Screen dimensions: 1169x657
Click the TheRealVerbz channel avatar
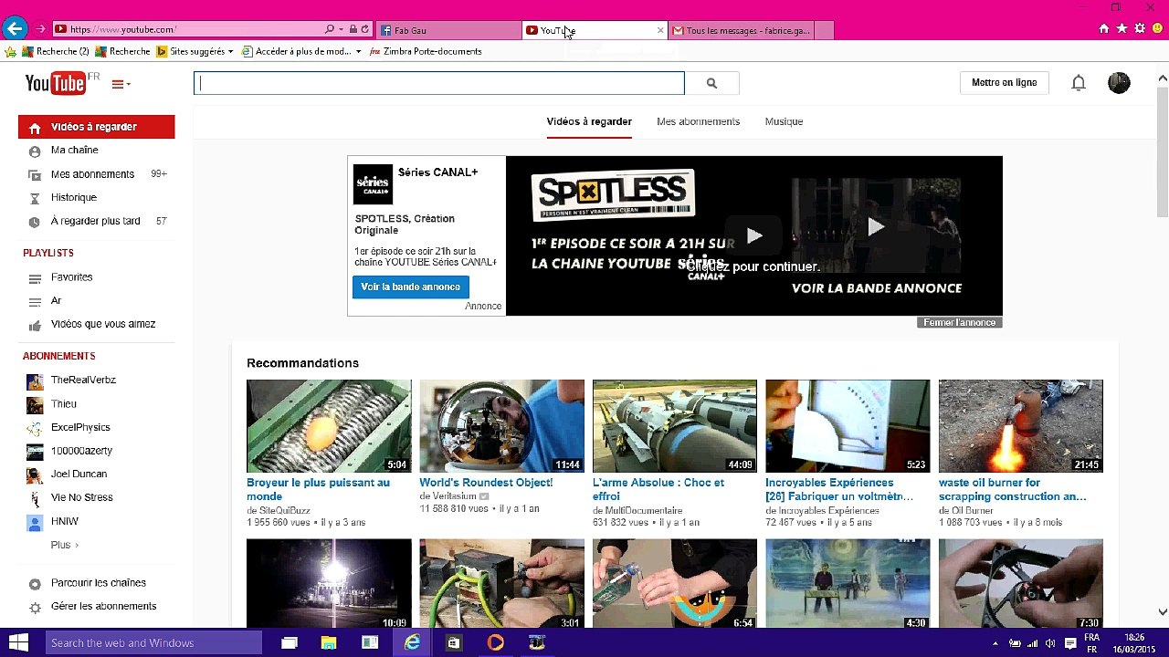(35, 381)
